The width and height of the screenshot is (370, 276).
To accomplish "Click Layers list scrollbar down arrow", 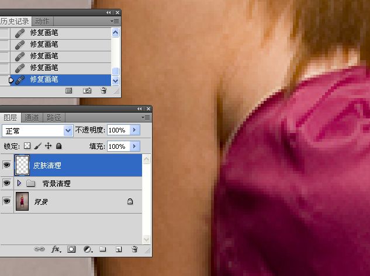I will coord(146,239).
